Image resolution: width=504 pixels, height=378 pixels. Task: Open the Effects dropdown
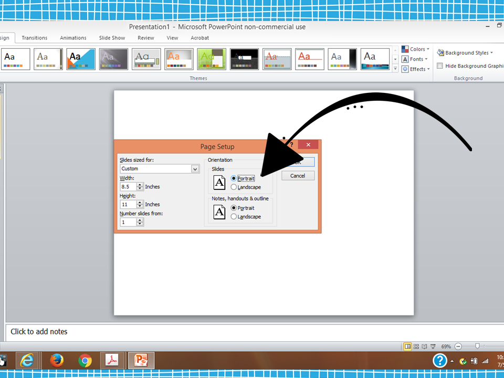coord(415,69)
